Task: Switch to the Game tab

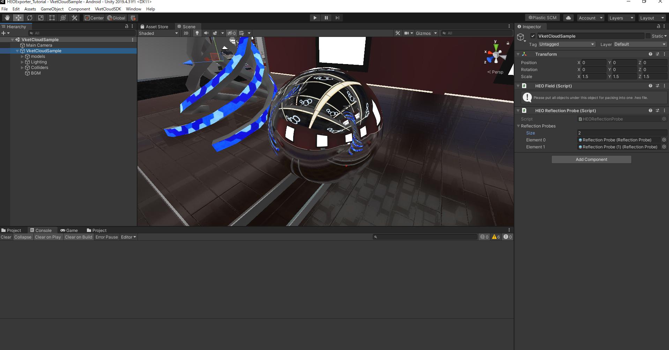Action: coord(69,230)
